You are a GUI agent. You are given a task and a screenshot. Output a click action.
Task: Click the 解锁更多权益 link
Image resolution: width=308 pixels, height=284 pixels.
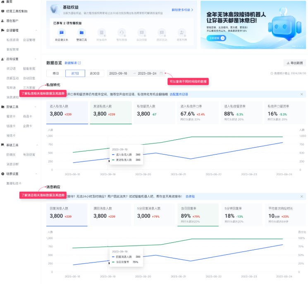click(x=182, y=10)
